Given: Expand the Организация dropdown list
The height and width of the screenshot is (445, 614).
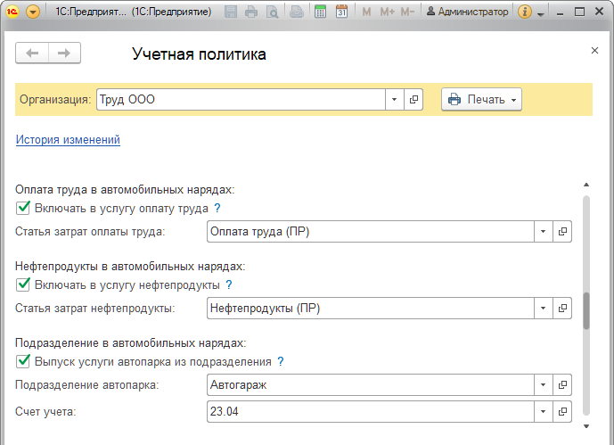Looking at the screenshot, I should click(394, 100).
